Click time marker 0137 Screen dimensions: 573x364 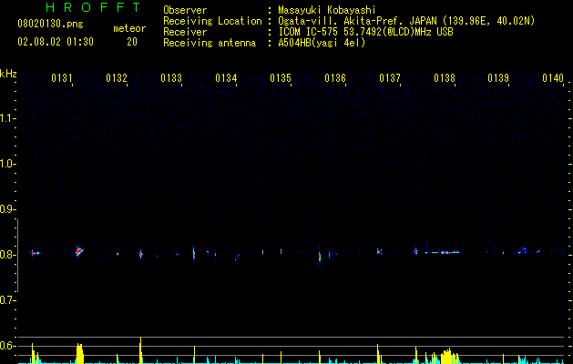[x=390, y=78]
